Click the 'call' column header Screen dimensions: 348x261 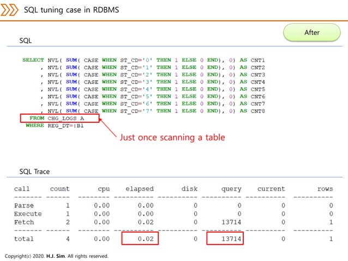pyautogui.click(x=22, y=189)
